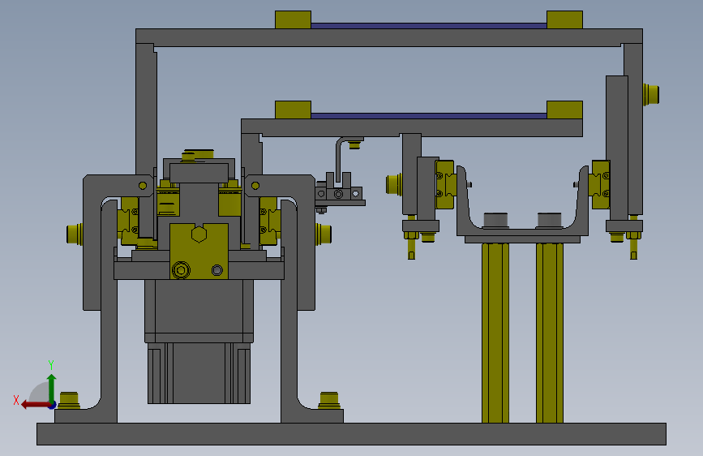The height and width of the screenshot is (456, 703).
Task: Select the blue rail on the middle beam
Action: click(x=429, y=116)
